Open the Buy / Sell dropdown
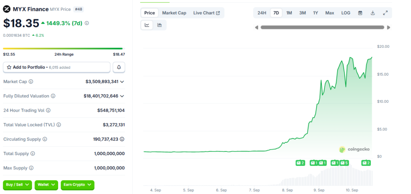This screenshot has height=194, width=411. click(x=18, y=185)
